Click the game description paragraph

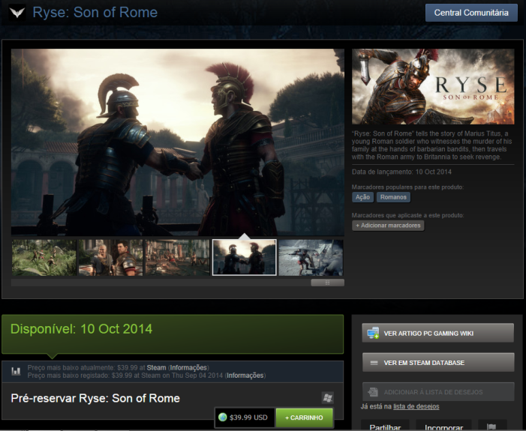[x=432, y=145]
